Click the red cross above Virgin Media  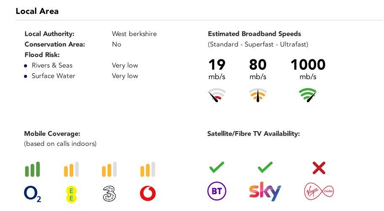[319, 168]
